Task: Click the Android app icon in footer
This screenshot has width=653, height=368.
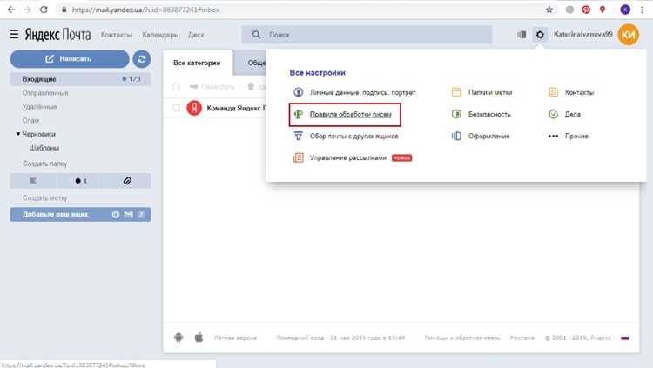Action: click(178, 338)
